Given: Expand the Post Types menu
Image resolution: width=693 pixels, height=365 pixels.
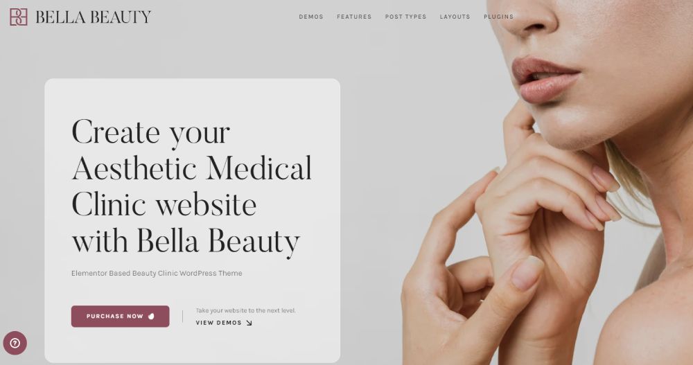Looking at the screenshot, I should pos(405,17).
